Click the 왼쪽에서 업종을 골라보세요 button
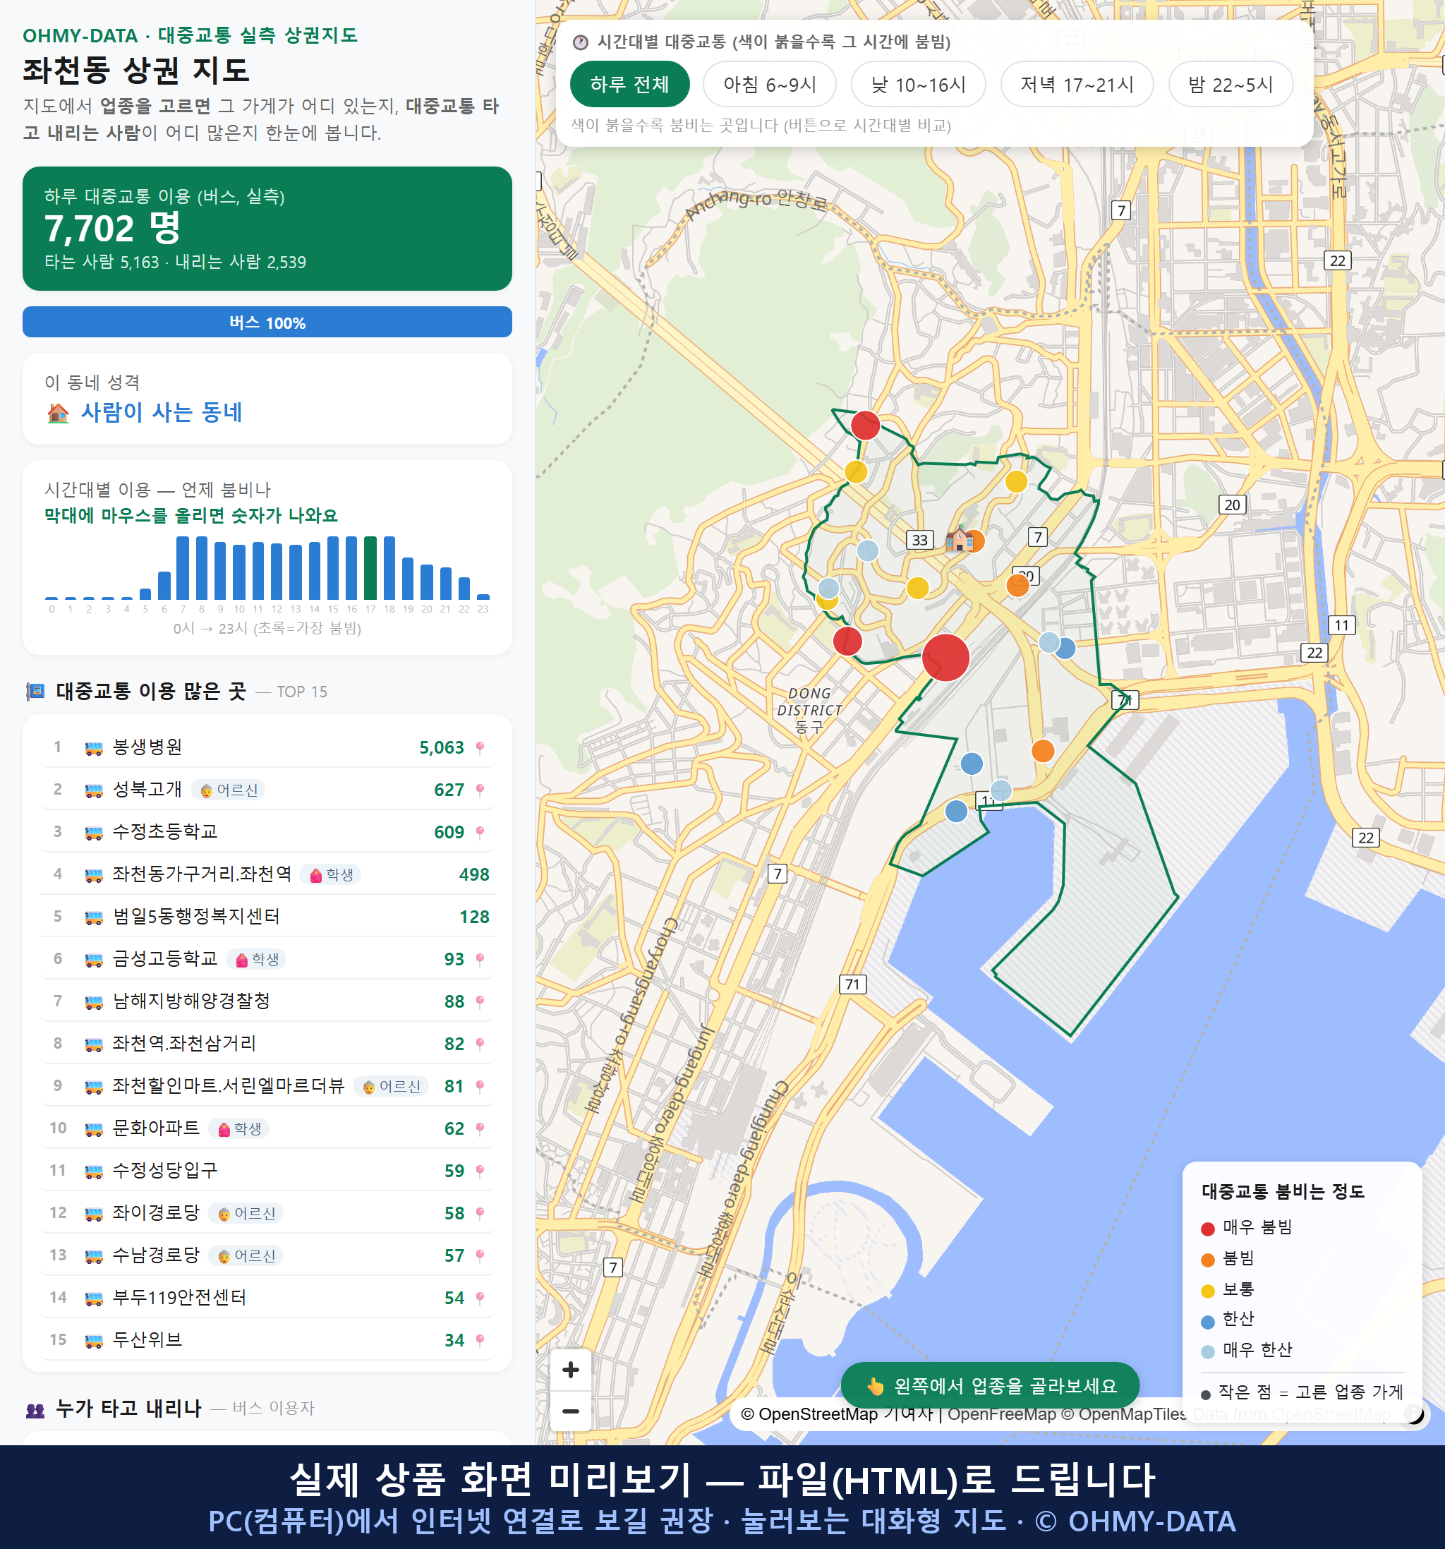 (990, 1385)
